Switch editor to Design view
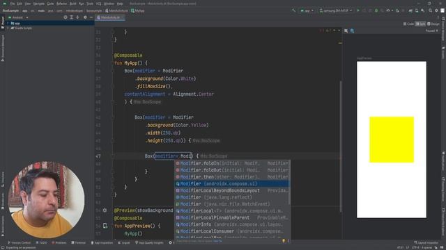The height and width of the screenshot is (250, 446). (x=433, y=24)
